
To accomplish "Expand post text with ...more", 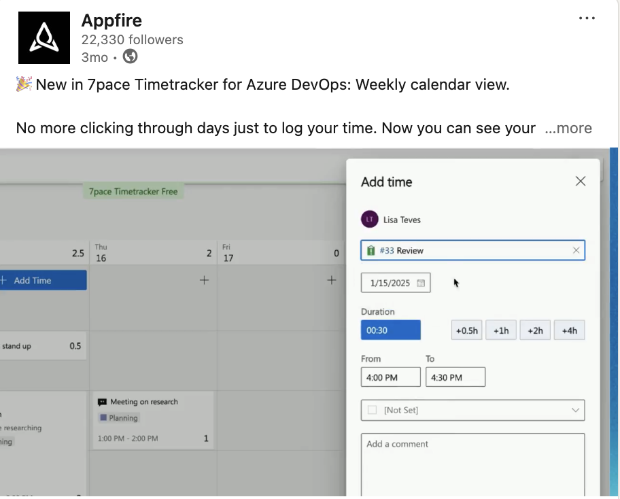I will point(568,128).
